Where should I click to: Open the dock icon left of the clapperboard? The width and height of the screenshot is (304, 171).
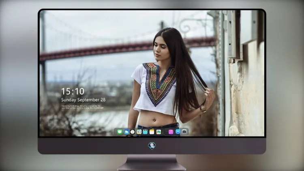[139, 132]
